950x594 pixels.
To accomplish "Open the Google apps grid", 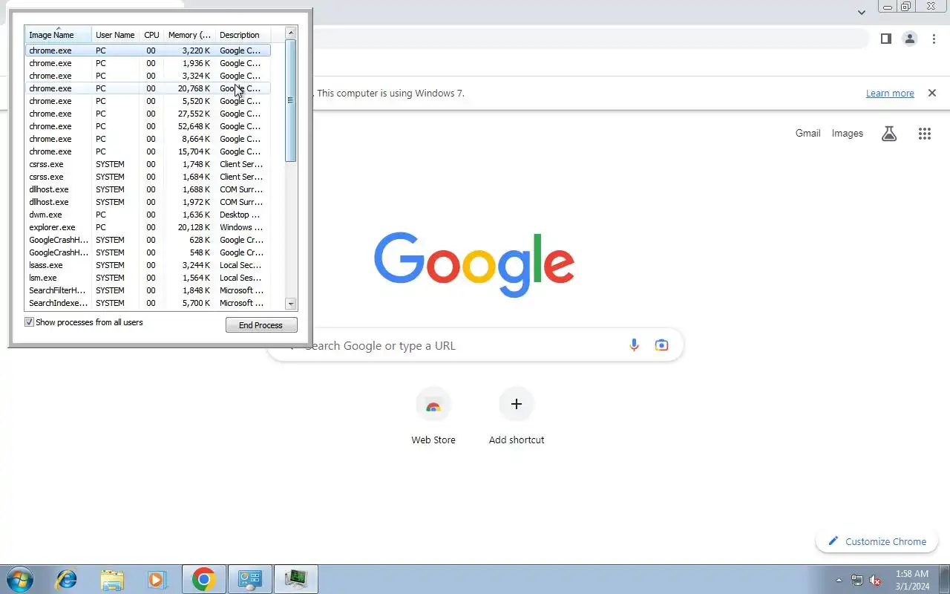I will [x=924, y=134].
